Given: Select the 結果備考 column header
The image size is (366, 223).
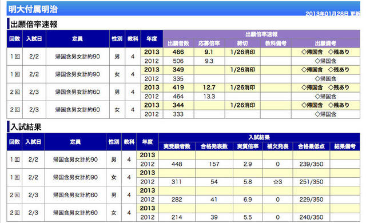Looking at the screenshot, I should click(x=345, y=146).
